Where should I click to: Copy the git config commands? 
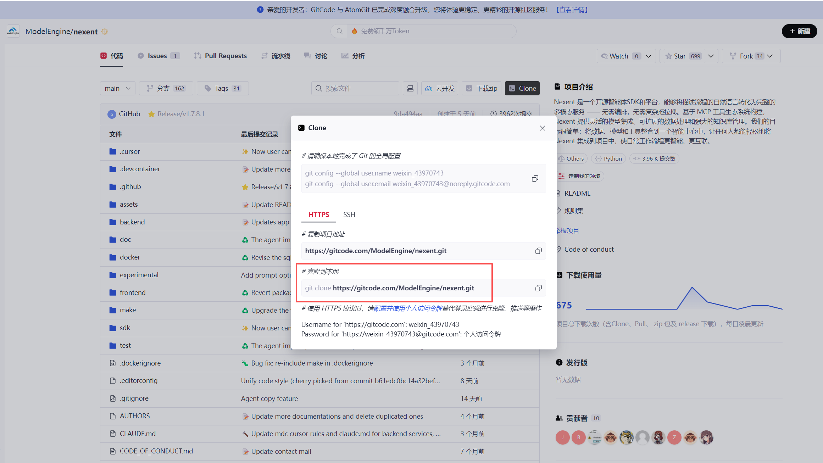[535, 178]
